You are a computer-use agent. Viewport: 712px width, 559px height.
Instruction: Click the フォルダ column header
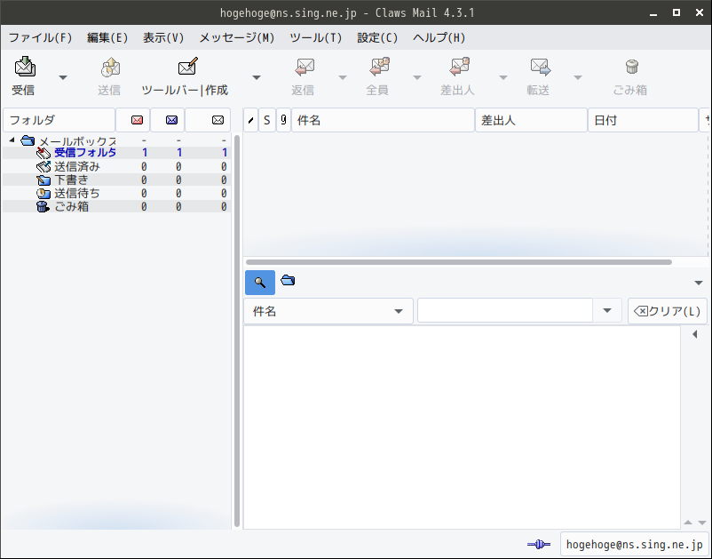[59, 120]
